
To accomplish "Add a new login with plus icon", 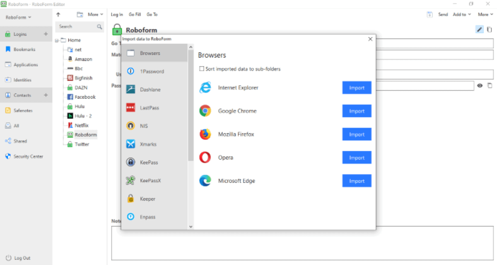I will (46, 34).
